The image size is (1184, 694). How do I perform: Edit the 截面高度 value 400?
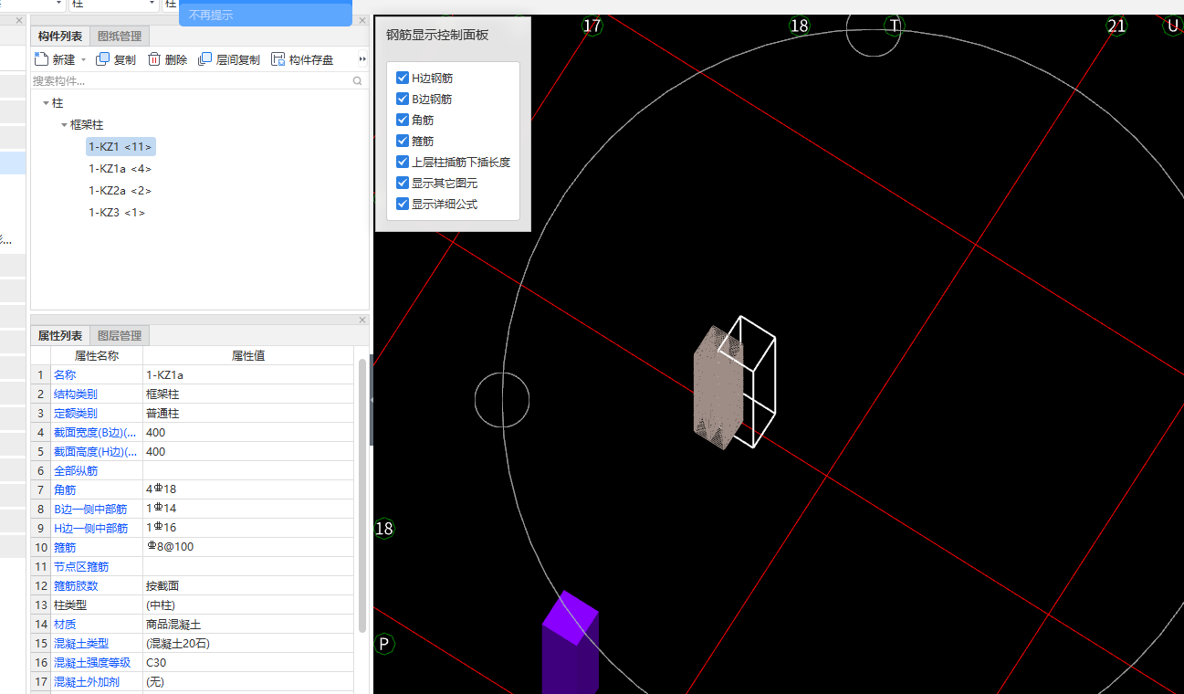pyautogui.click(x=248, y=452)
